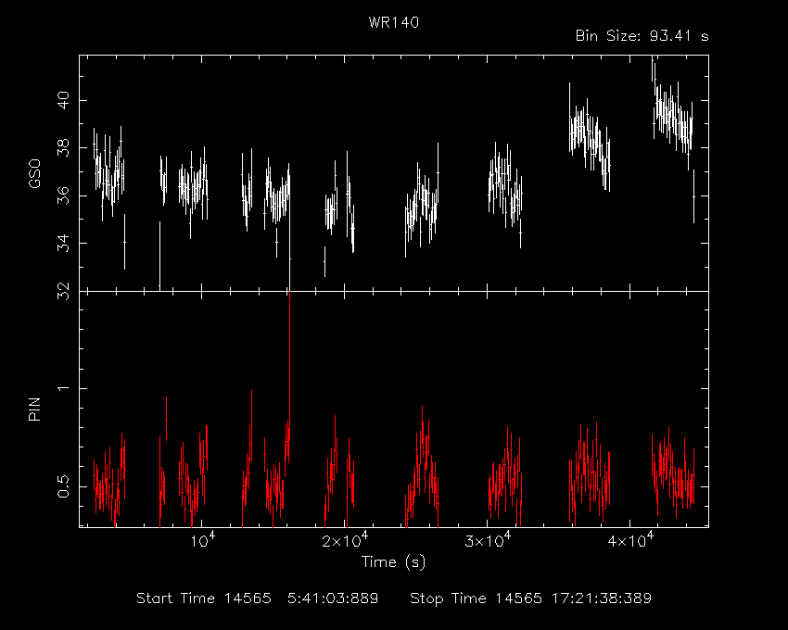Click the GSO axis tick label 38
Screen dimensions: 788x630
(63, 147)
